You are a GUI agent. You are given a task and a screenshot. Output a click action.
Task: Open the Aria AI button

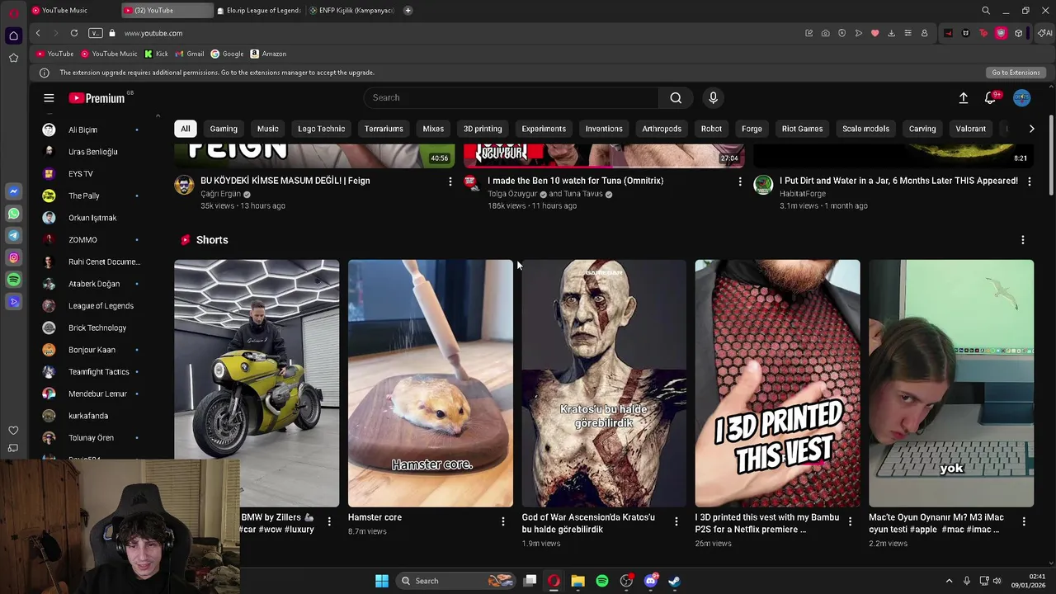click(1045, 33)
